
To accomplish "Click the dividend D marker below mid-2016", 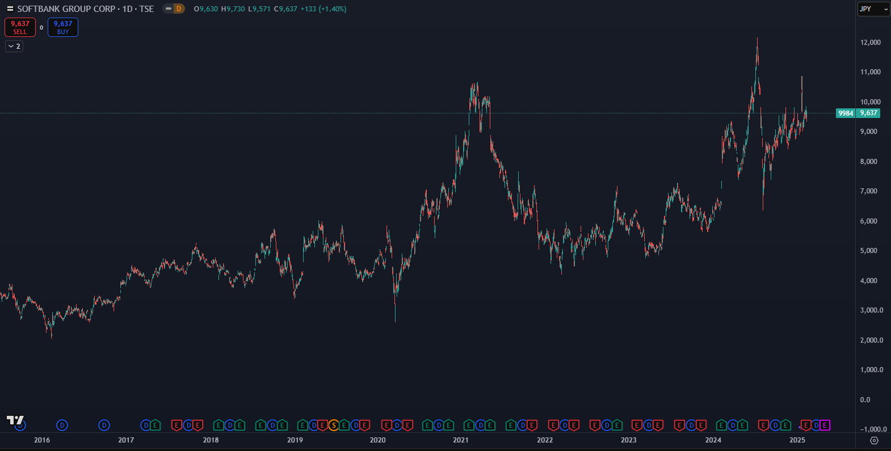I will pyautogui.click(x=62, y=425).
